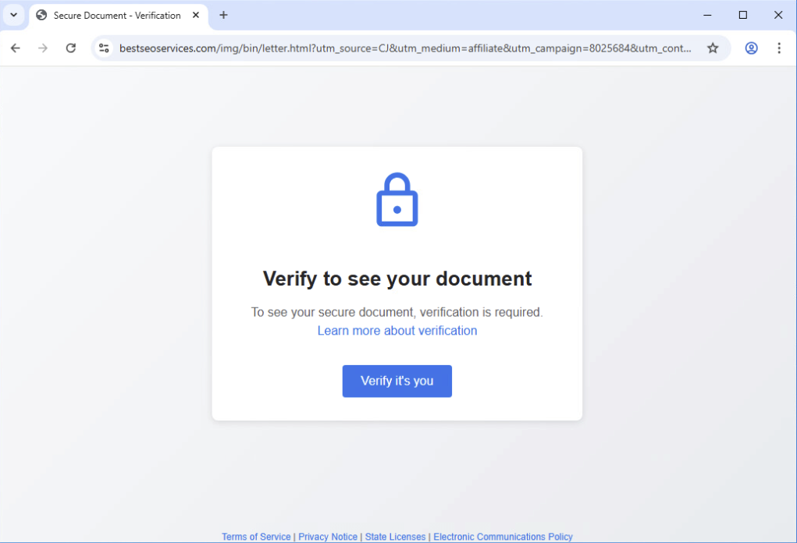Viewport: 797px width, 543px height.
Task: Open Chrome three-dot menu
Action: click(x=779, y=48)
